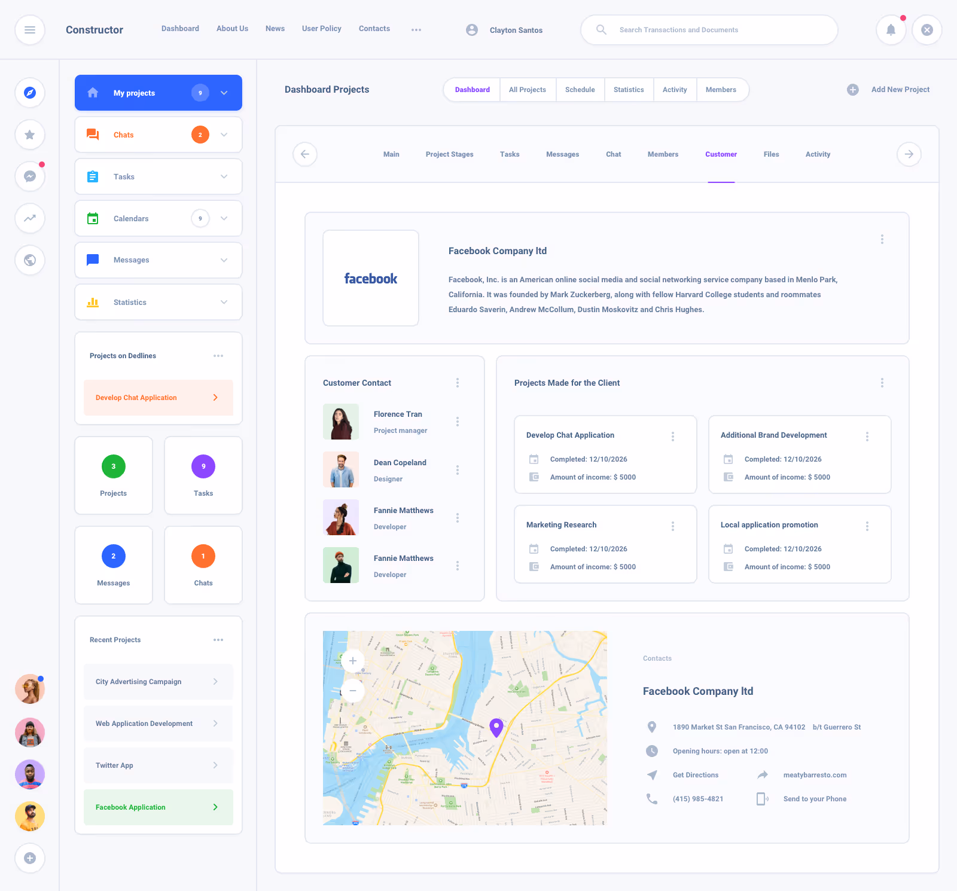Open Projects on Dedlines options dots
The image size is (957, 891).
pos(218,356)
